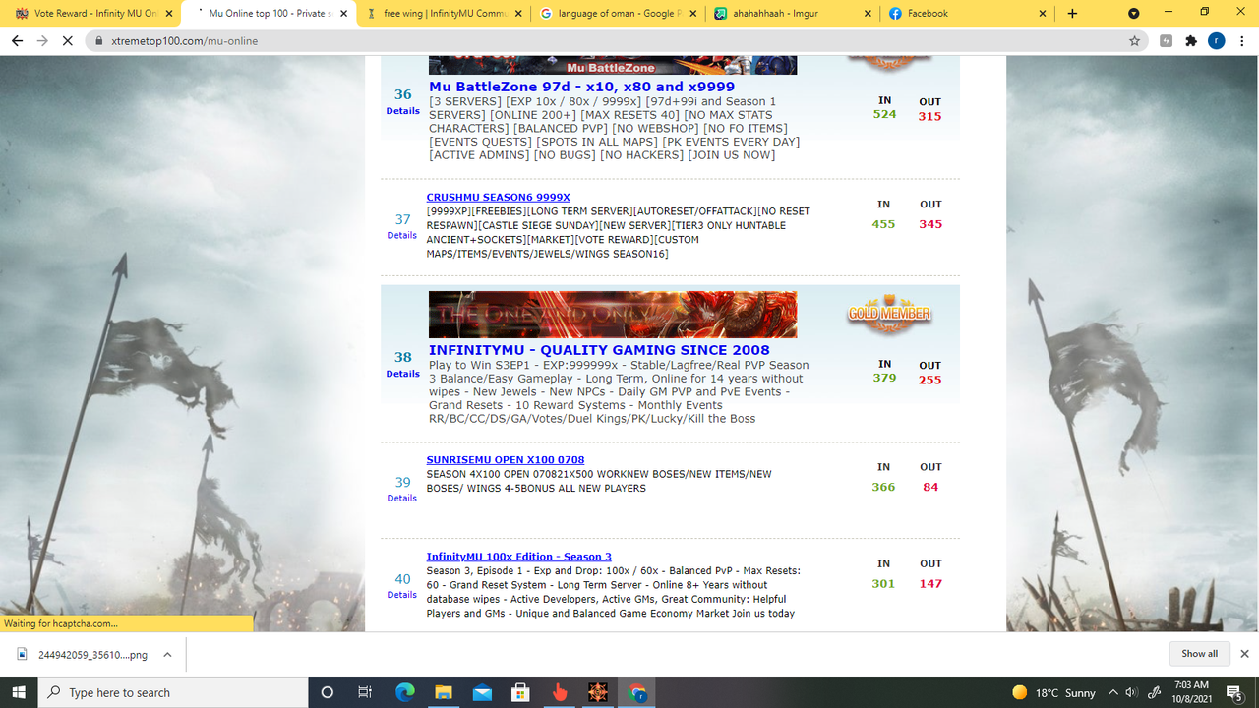Screen dimensions: 1259x708
Task: Launch Microsoft Edge from the taskbar
Action: 404,692
